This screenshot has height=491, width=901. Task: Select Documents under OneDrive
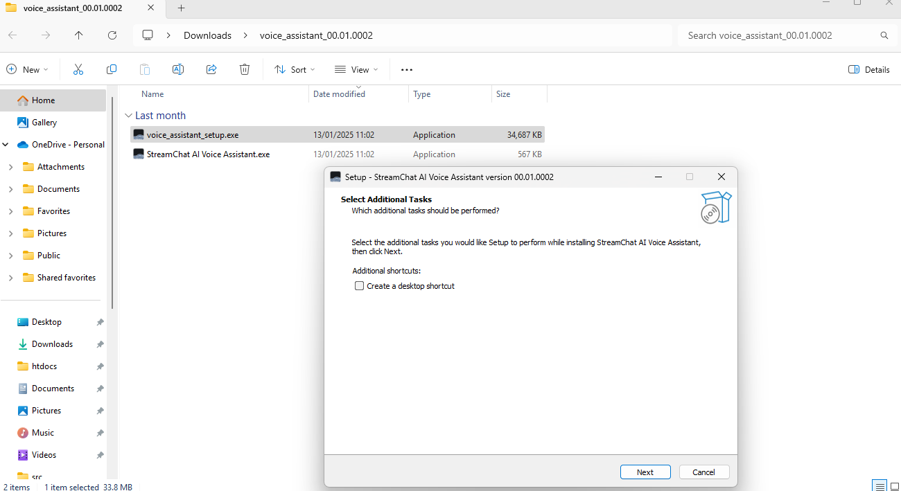[x=58, y=189]
